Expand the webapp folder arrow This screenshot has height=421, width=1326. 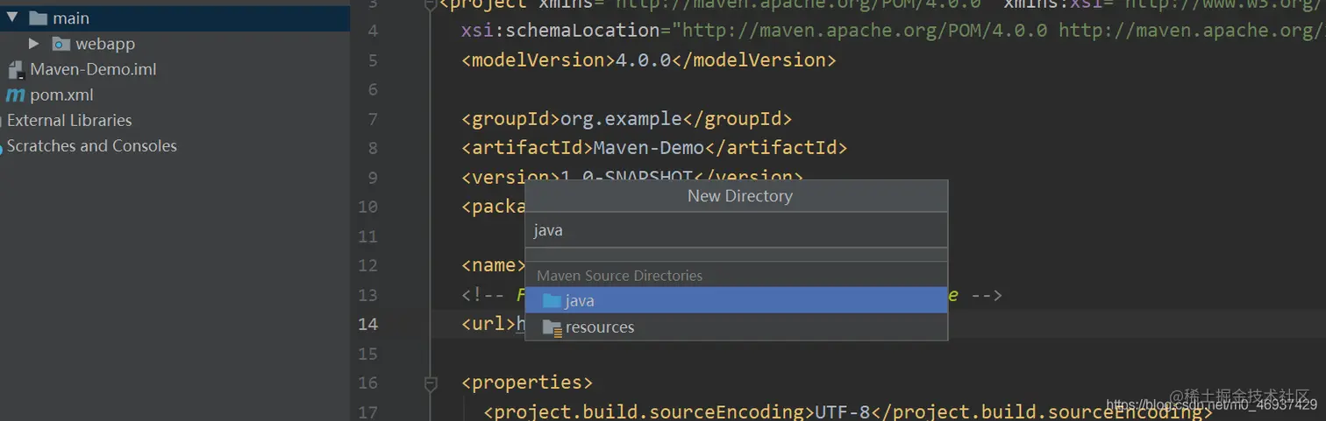coord(34,44)
